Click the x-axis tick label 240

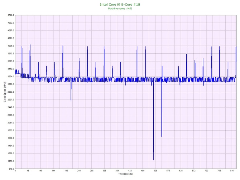pyautogui.click(x=79, y=171)
